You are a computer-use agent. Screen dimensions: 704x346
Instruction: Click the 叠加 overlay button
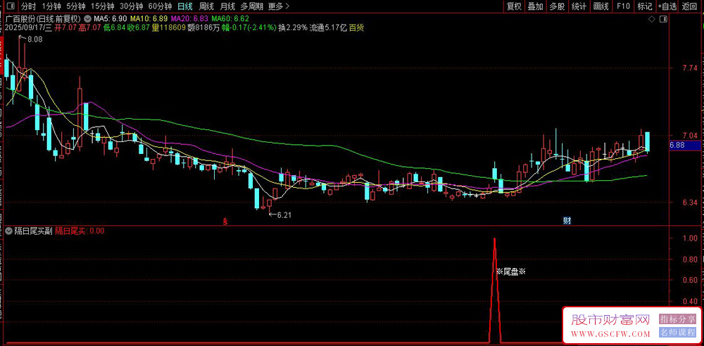click(x=535, y=6)
